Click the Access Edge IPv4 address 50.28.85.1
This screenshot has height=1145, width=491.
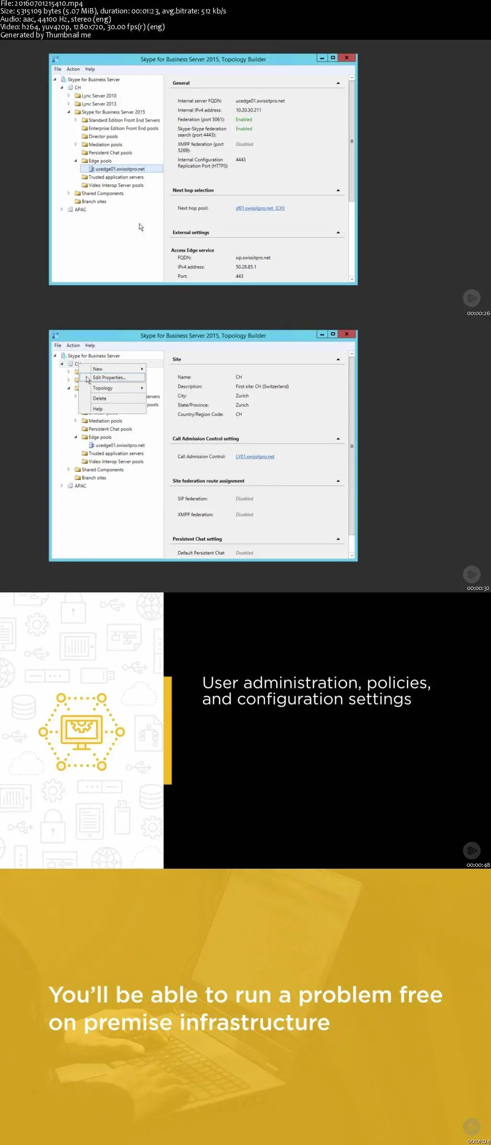[246, 267]
